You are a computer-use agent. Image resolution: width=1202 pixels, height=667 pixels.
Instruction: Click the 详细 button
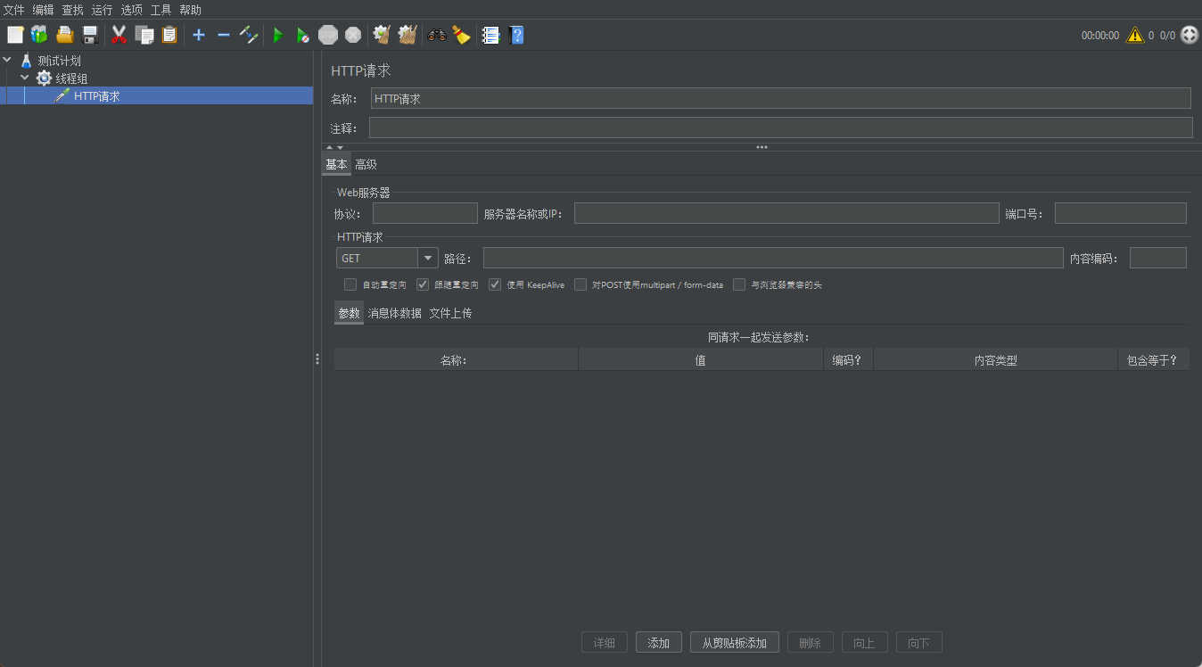[605, 642]
